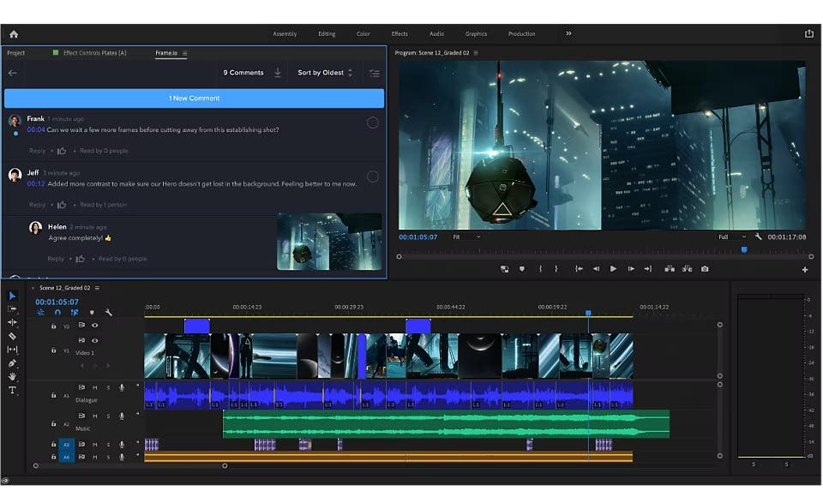Screen dimensions: 823x503
Task: Open the Sort by Oldest dropdown
Action: point(323,73)
